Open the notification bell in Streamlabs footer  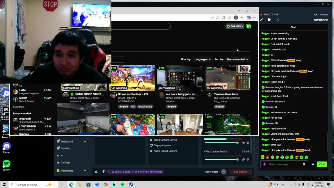click(104, 172)
